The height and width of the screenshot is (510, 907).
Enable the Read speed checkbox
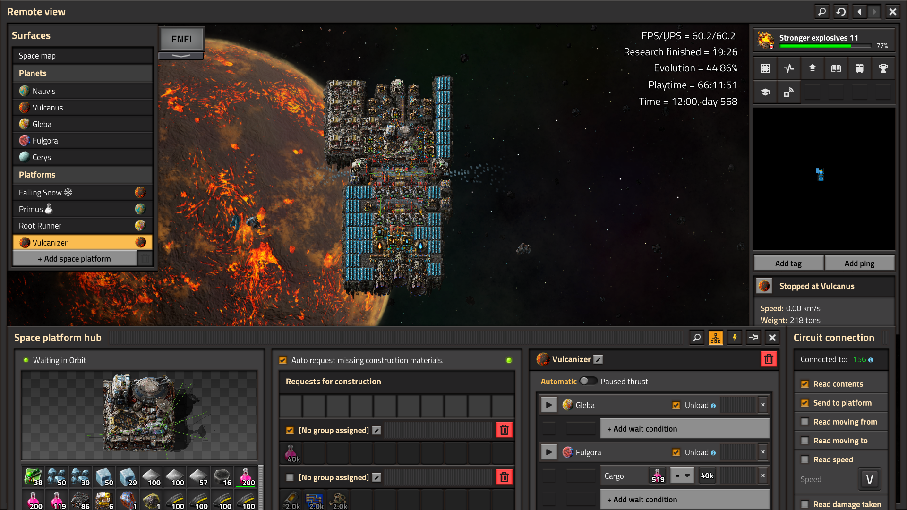click(805, 459)
